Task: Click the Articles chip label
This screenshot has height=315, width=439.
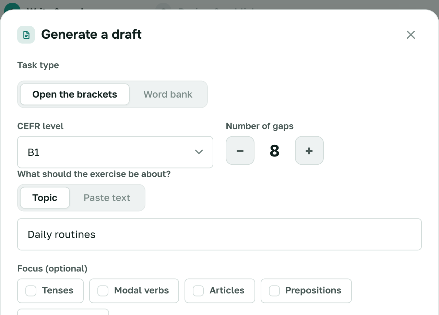Action: click(227, 291)
